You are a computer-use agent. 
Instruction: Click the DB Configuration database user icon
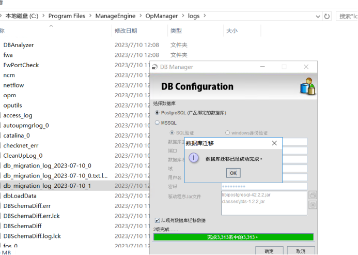pyautogui.click(x=307, y=86)
